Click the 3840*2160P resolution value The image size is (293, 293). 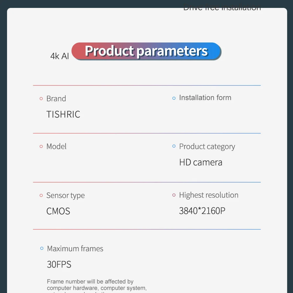[x=202, y=211]
